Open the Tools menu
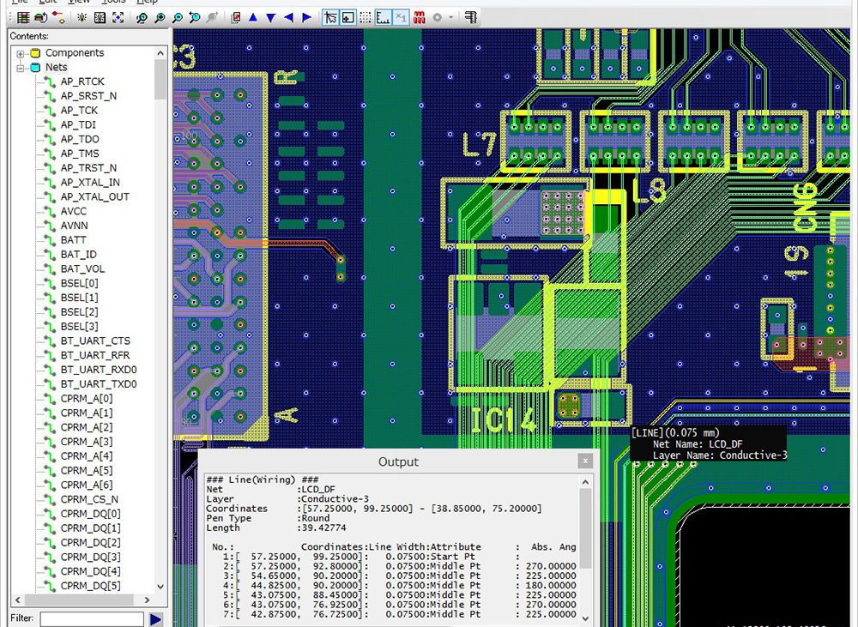 pyautogui.click(x=112, y=2)
